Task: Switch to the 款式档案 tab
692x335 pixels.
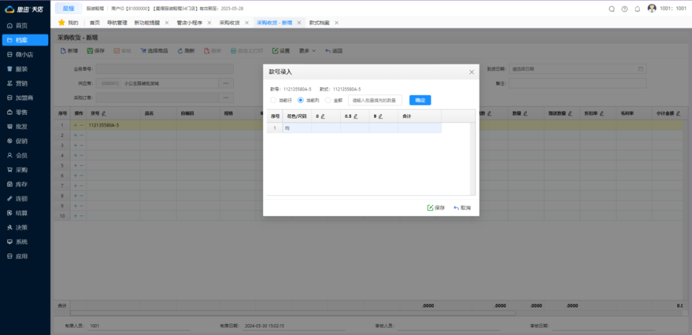Action: (319, 22)
